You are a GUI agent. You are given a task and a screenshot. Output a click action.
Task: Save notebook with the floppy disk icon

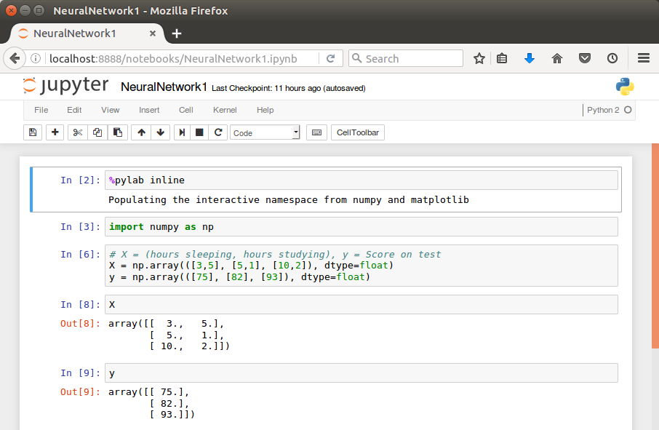[x=33, y=132]
